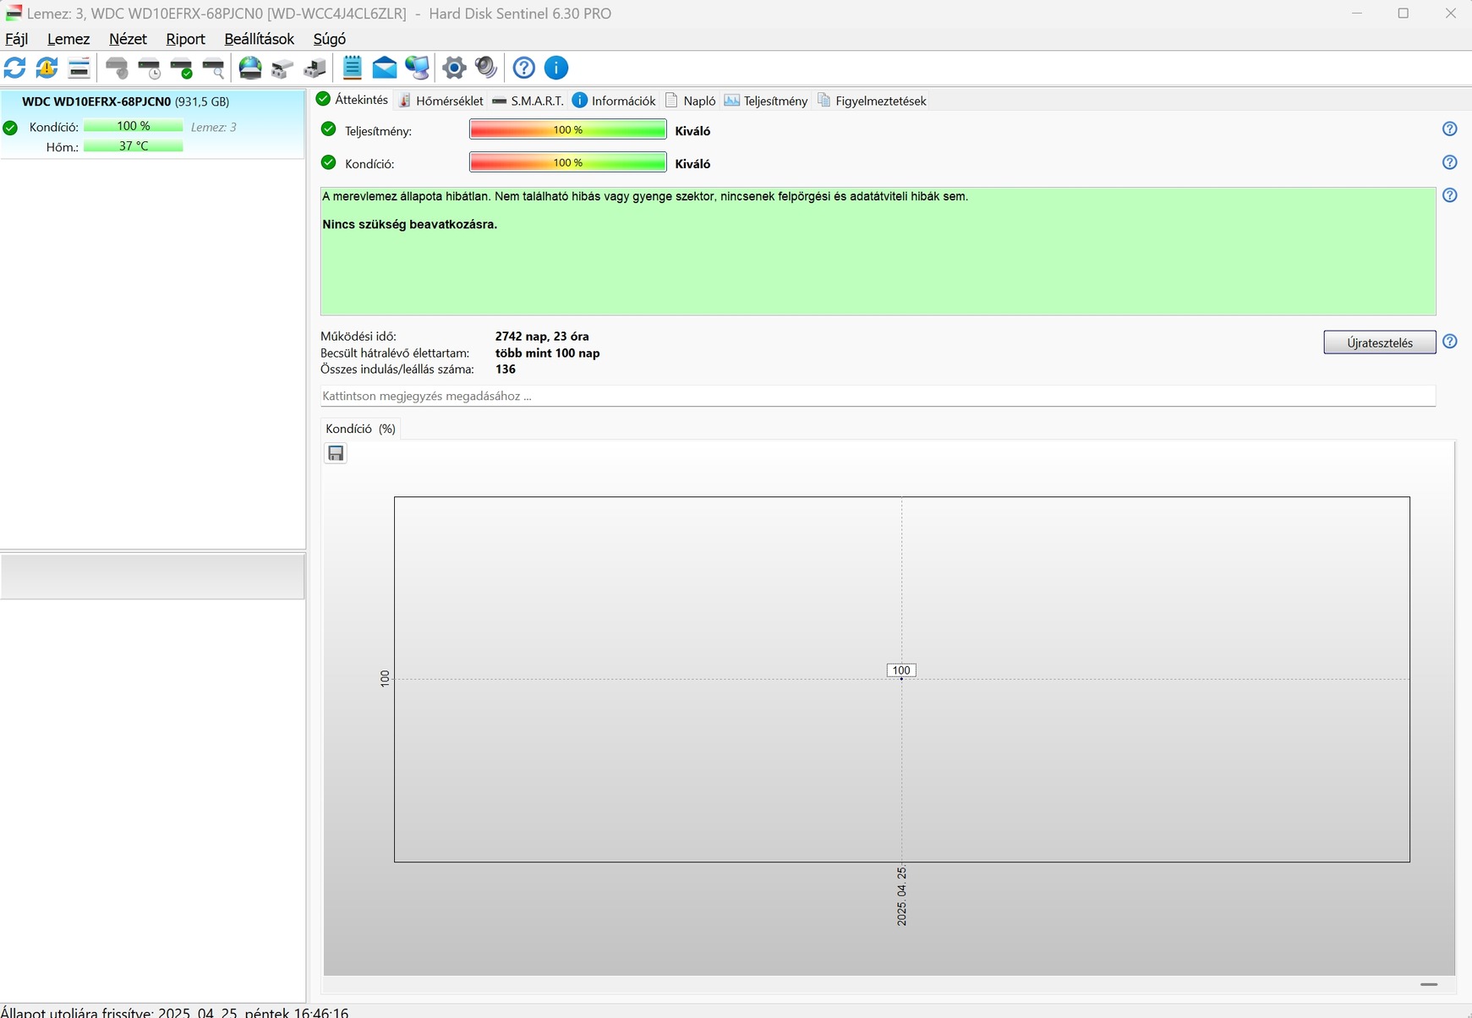Image resolution: width=1472 pixels, height=1018 pixels.
Task: Open the Lemez menu
Action: pos(68,39)
